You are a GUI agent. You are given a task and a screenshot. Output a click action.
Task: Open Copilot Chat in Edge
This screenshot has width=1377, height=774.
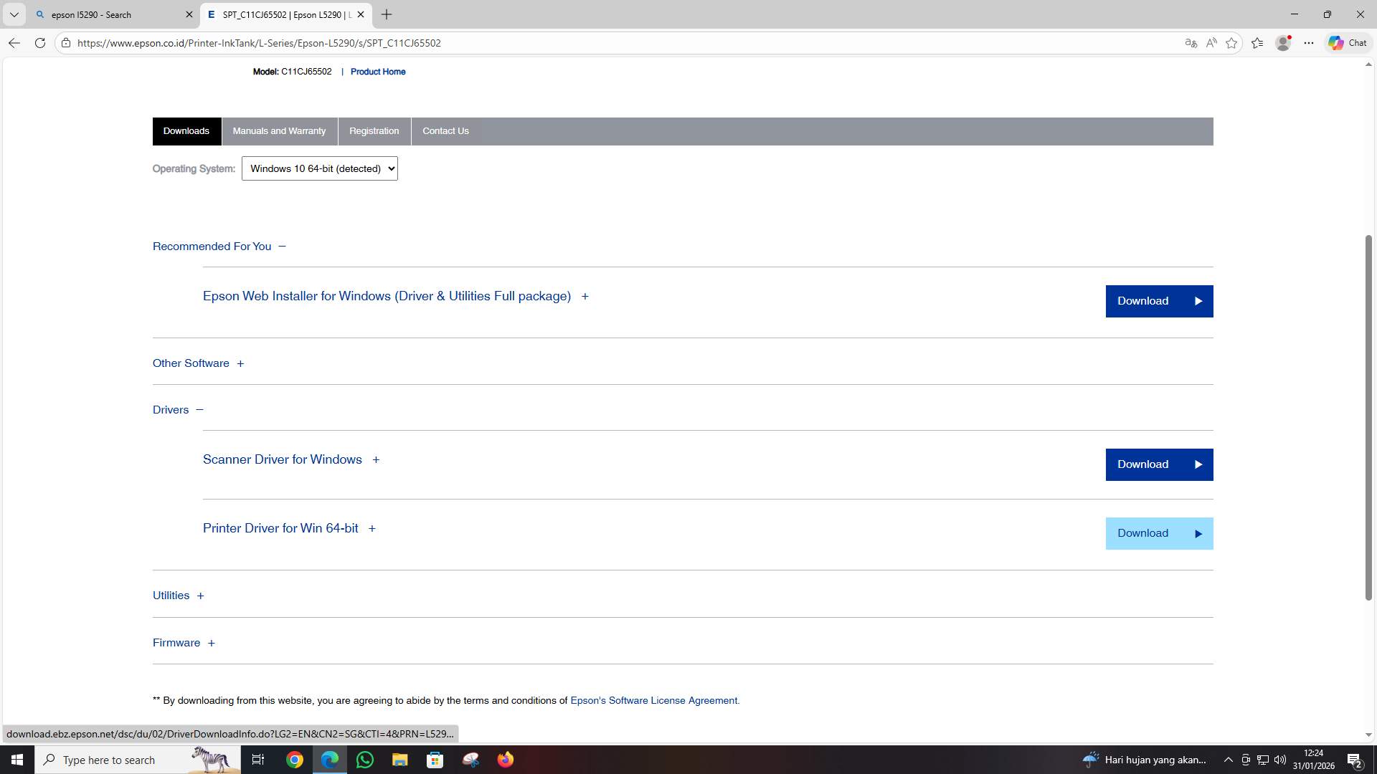tap(1347, 43)
